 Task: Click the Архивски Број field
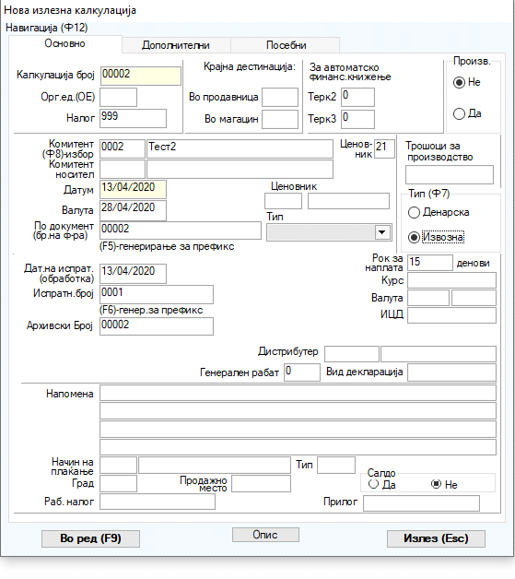coord(157,326)
